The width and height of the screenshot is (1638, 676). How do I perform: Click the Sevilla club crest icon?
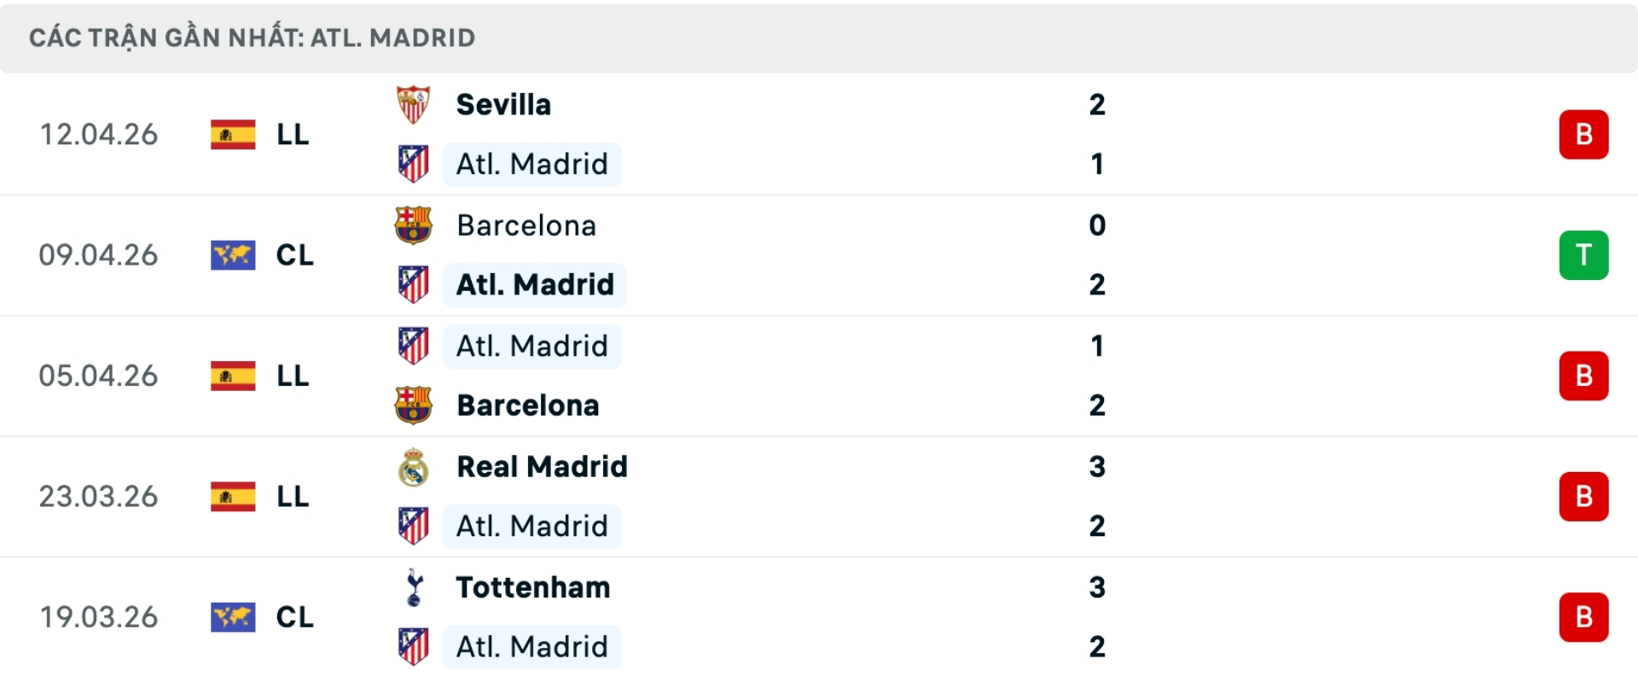click(414, 105)
